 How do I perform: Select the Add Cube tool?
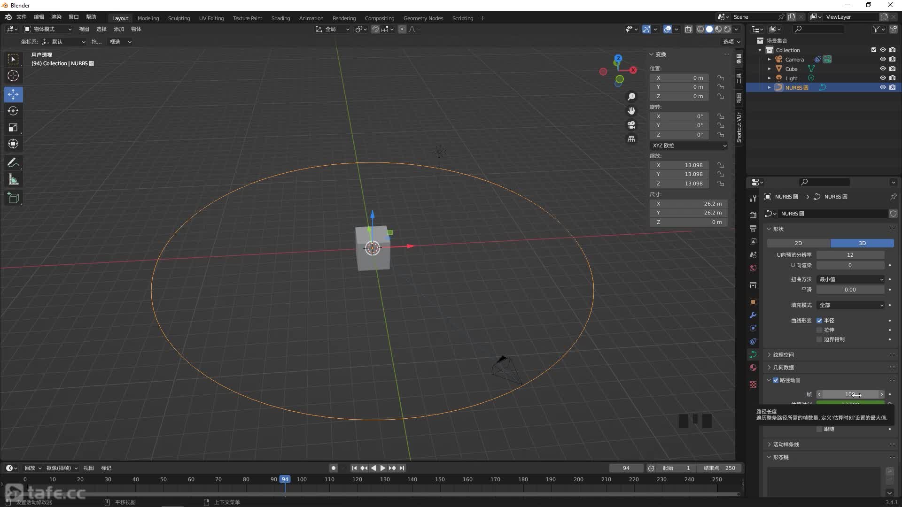[x=13, y=198]
